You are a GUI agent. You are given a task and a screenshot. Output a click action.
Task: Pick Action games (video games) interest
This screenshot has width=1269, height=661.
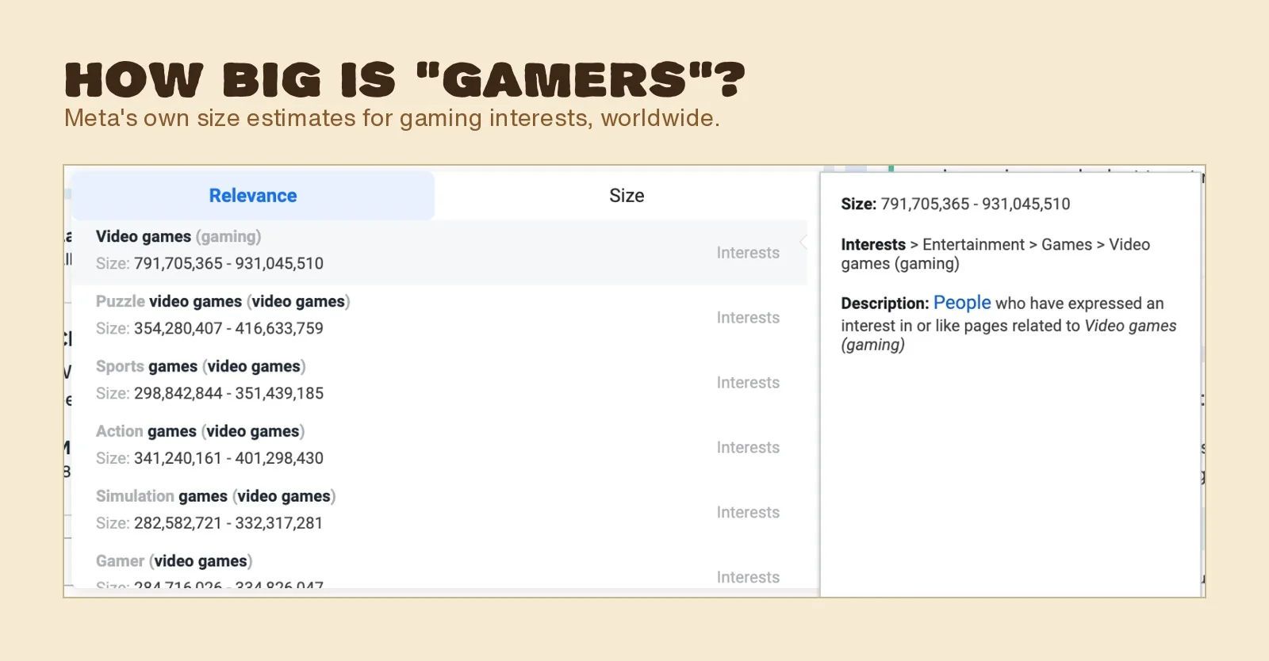coord(439,447)
